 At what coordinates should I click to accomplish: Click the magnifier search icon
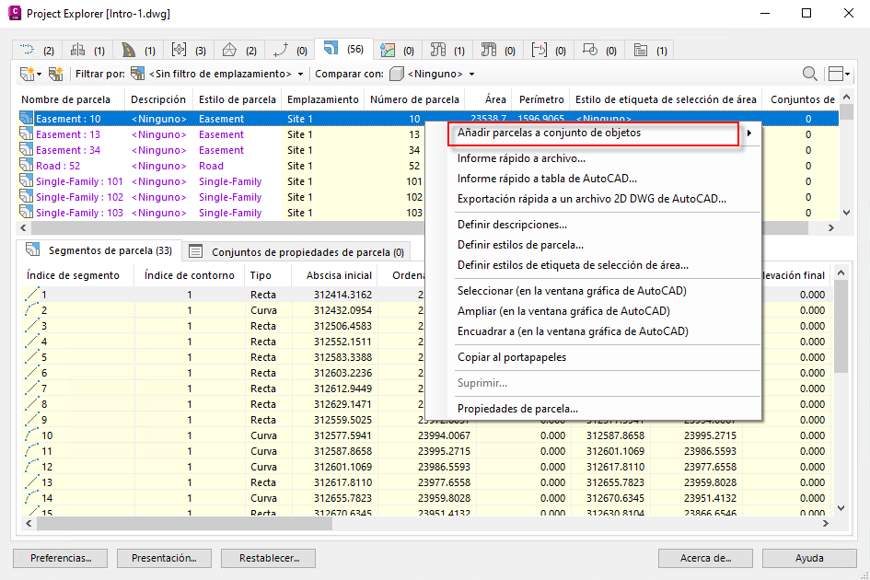[x=809, y=74]
